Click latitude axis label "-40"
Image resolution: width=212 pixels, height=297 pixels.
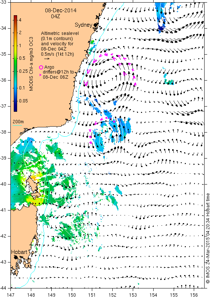[3, 184]
